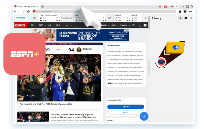
Task: Open the TOP EVENTS dropdown
Action: (21, 18)
